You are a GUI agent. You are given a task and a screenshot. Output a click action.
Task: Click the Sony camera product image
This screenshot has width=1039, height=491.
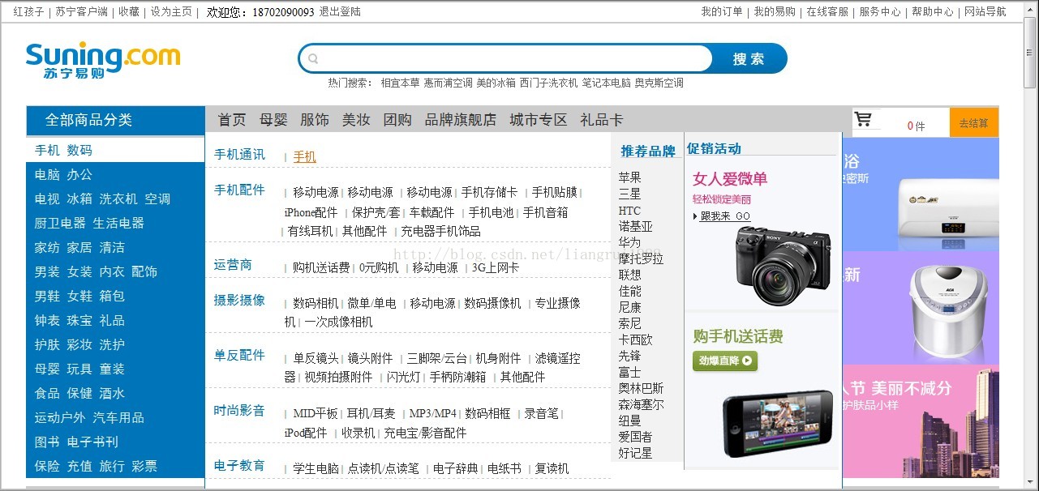point(784,265)
